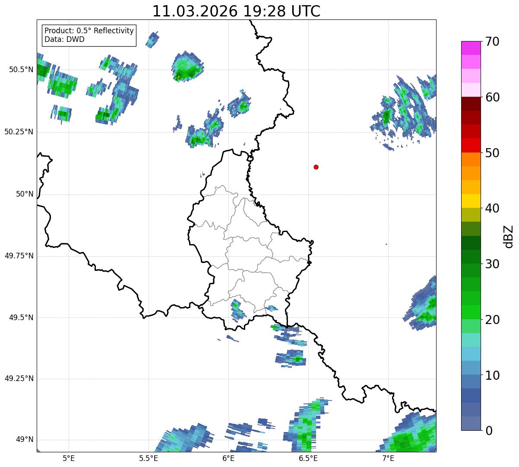This screenshot has width=519, height=467.
Task: Click the colorbar tick label 30
Action: (492, 264)
